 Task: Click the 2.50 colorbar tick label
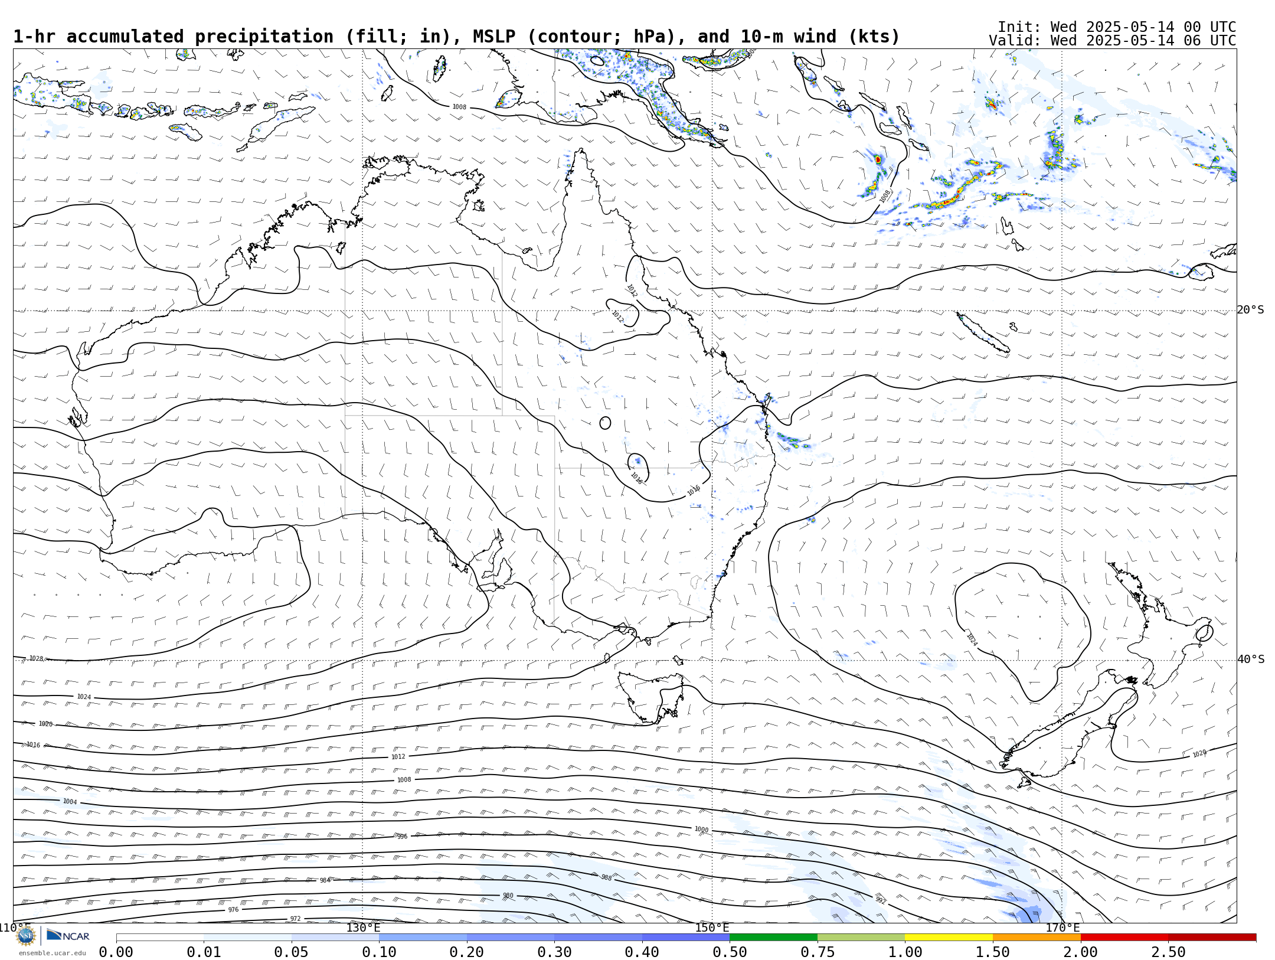tap(1168, 952)
